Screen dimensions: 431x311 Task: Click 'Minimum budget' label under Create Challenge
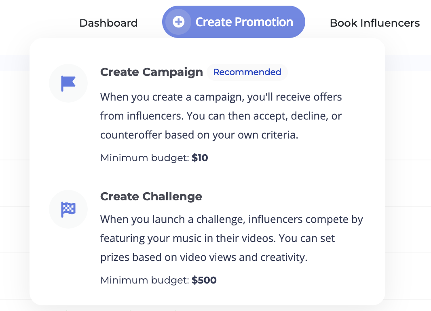point(144,280)
